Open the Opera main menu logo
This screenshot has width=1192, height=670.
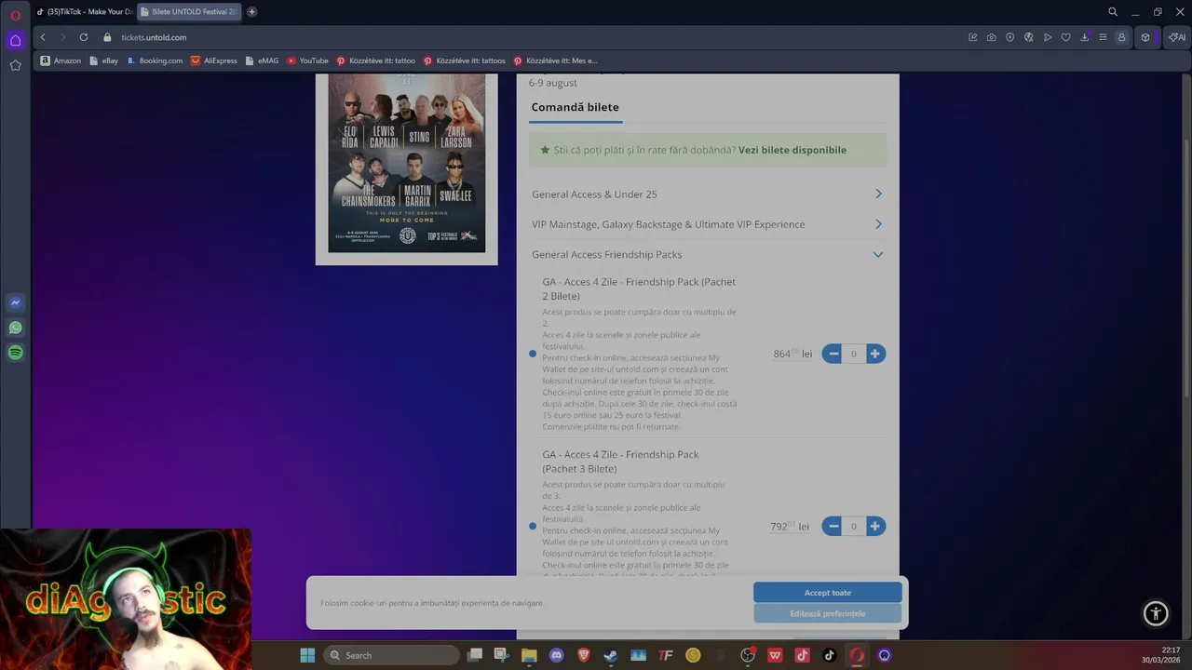pyautogui.click(x=15, y=15)
